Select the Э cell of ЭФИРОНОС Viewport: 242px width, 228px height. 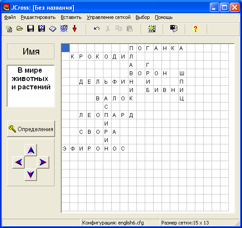click(x=66, y=148)
